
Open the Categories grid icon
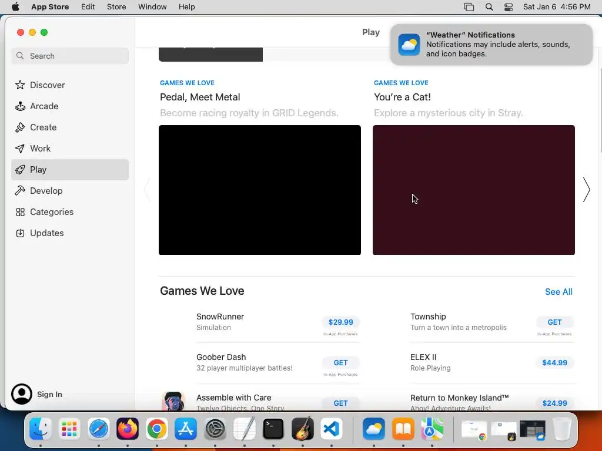pyautogui.click(x=20, y=212)
